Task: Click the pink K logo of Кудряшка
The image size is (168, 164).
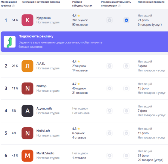Action: [27, 20]
